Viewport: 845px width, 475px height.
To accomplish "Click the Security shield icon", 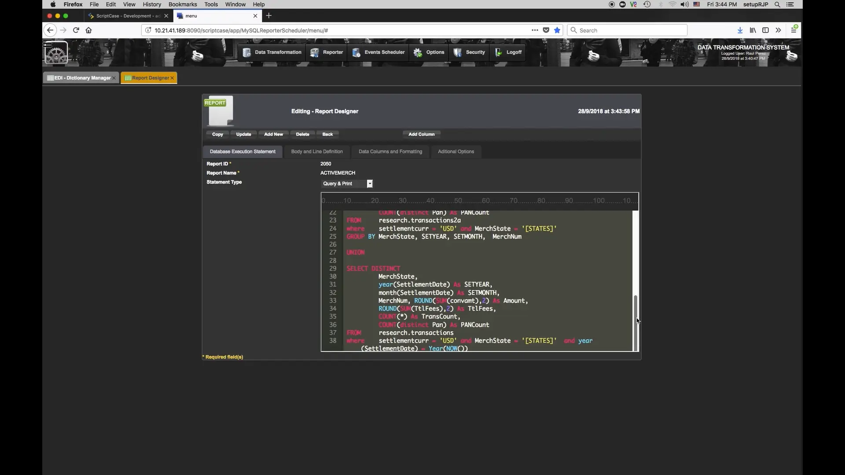I will (458, 52).
